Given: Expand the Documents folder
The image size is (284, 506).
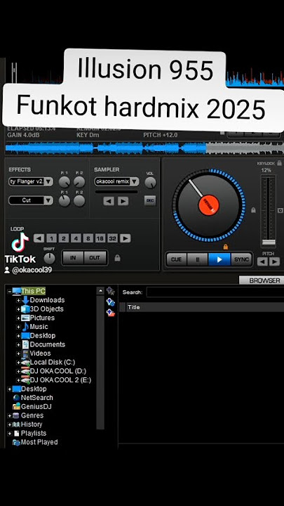Looking at the screenshot, I should coord(18,344).
